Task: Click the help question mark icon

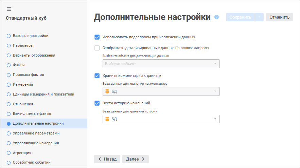Action: 216,17
